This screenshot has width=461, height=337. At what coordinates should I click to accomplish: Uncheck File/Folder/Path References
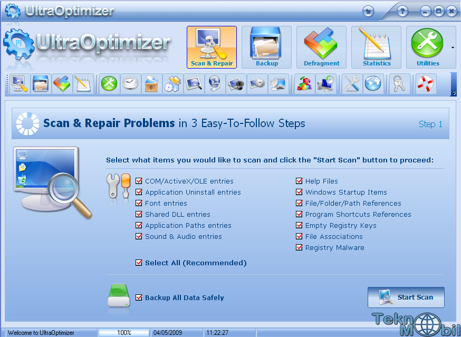(x=299, y=203)
